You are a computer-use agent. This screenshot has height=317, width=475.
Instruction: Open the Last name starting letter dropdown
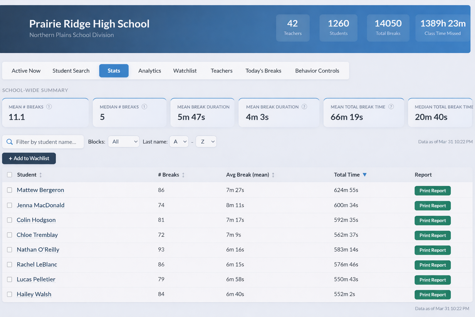pos(179,141)
